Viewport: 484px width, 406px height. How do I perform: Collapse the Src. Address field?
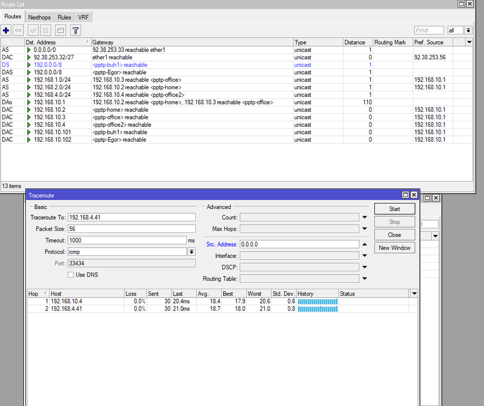pyautogui.click(x=365, y=244)
